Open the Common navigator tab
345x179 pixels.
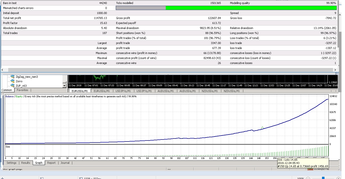tap(7, 90)
